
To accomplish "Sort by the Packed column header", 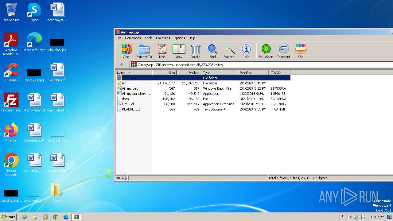I will [189, 73].
